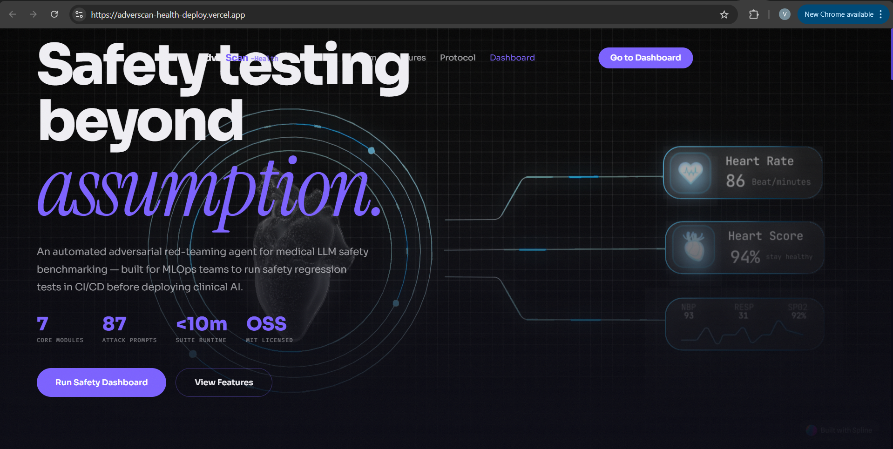This screenshot has width=893, height=449.
Task: Click the OSS MIT Licensed stat
Action: click(270, 329)
